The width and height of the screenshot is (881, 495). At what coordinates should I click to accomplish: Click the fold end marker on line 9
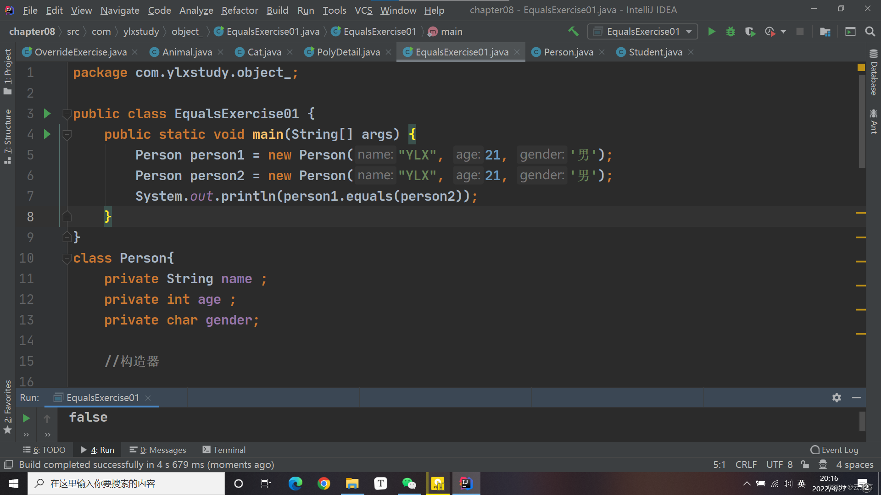(x=67, y=237)
